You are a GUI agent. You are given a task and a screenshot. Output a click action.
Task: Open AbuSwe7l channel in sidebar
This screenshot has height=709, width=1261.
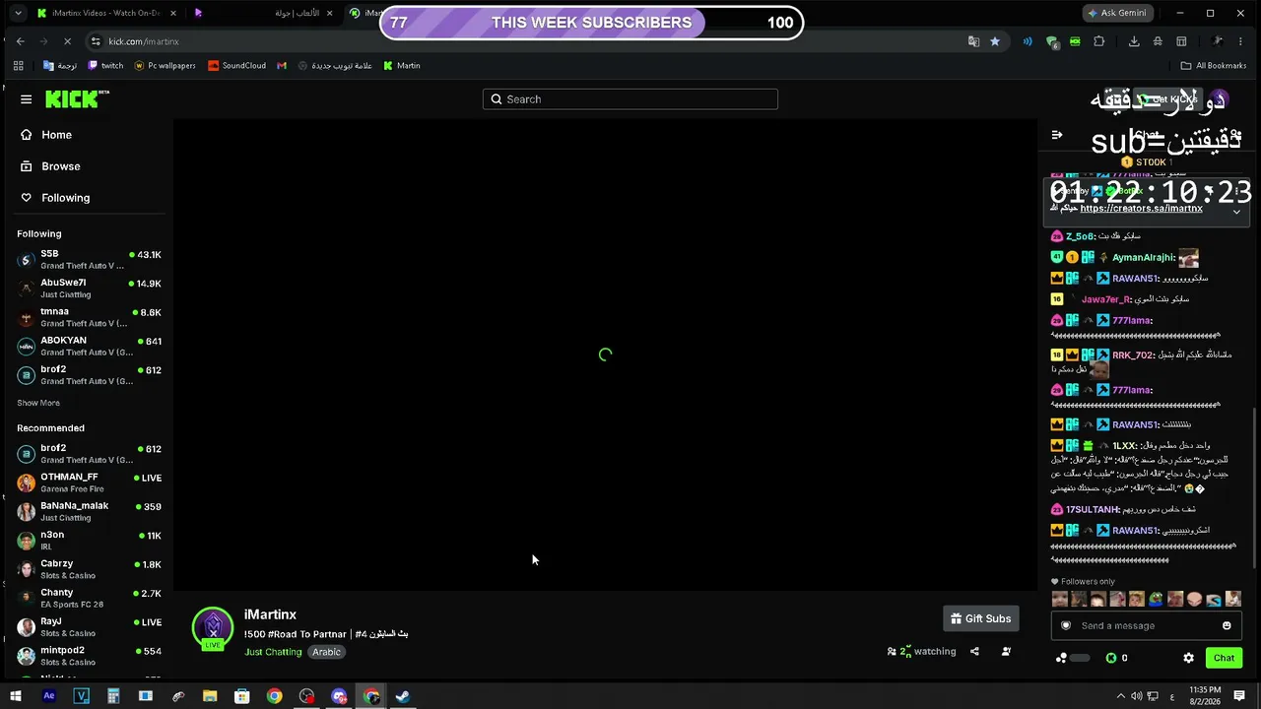[x=89, y=289]
